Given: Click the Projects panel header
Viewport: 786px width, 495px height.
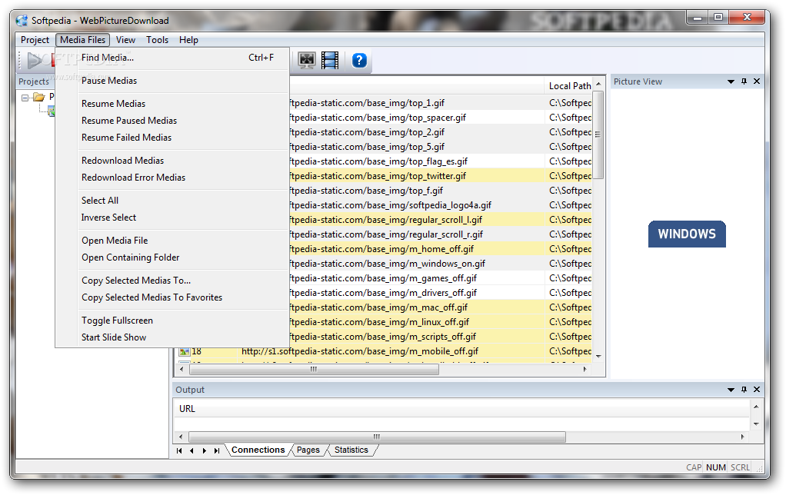Looking at the screenshot, I should (35, 81).
